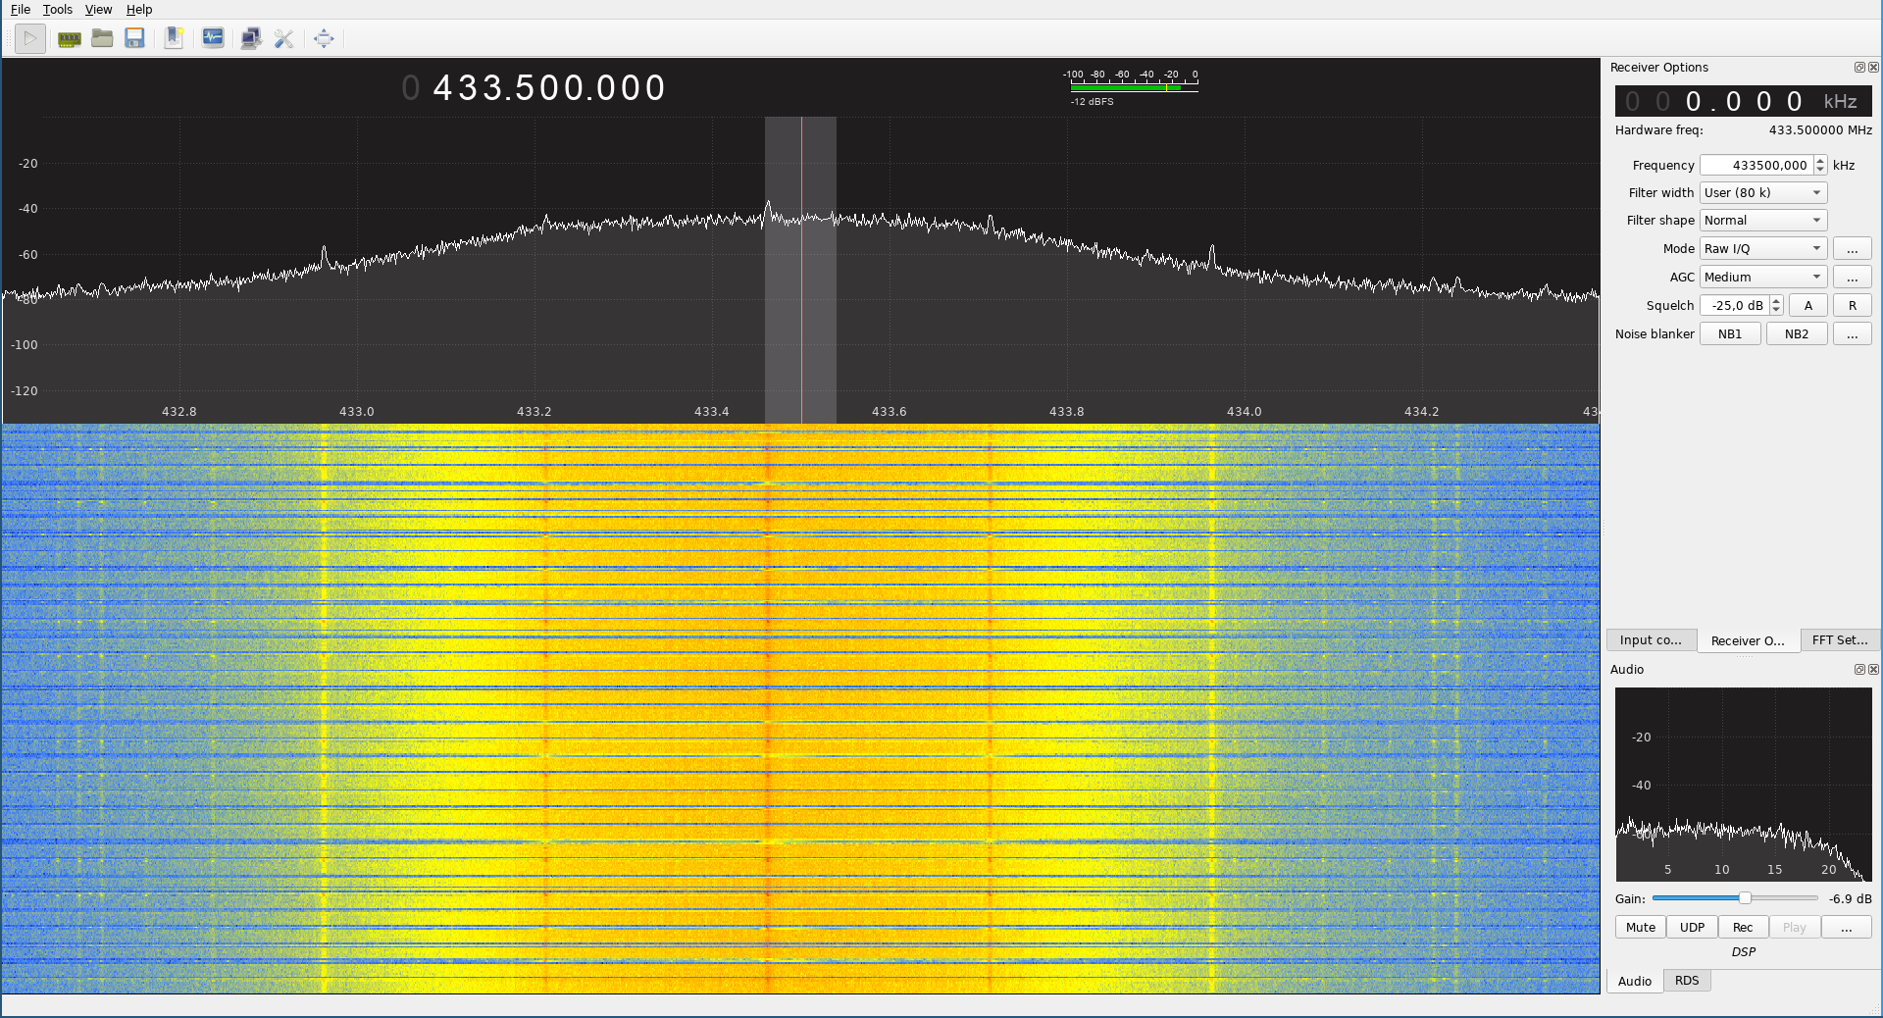The width and height of the screenshot is (1883, 1018).
Task: Toggle the audio Mute button
Action: point(1640,928)
